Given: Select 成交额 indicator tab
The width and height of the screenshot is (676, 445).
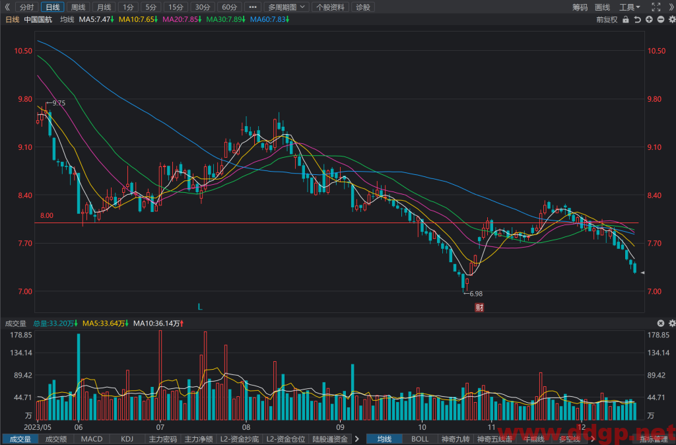Looking at the screenshot, I should 56,439.
